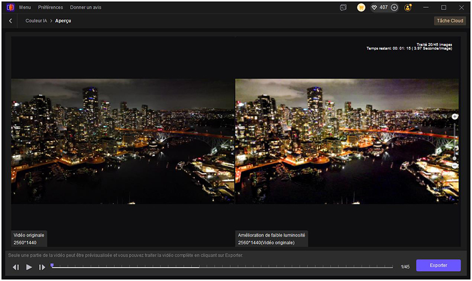This screenshot has height=281, width=472.
Task: Add credits with the plus icon
Action: (394, 8)
